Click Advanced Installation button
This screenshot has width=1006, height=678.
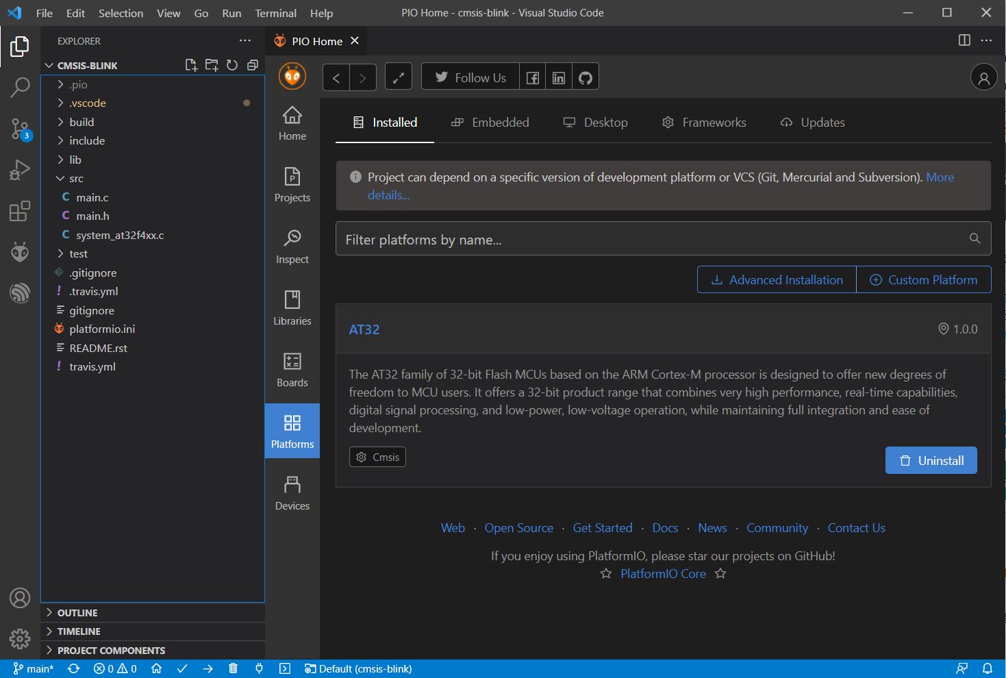tap(777, 279)
